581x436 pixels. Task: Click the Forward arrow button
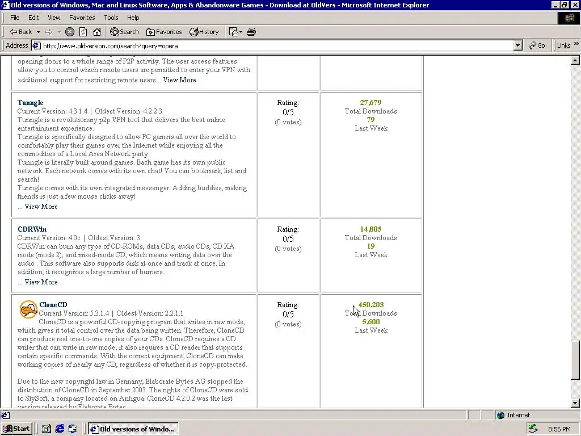(49, 32)
